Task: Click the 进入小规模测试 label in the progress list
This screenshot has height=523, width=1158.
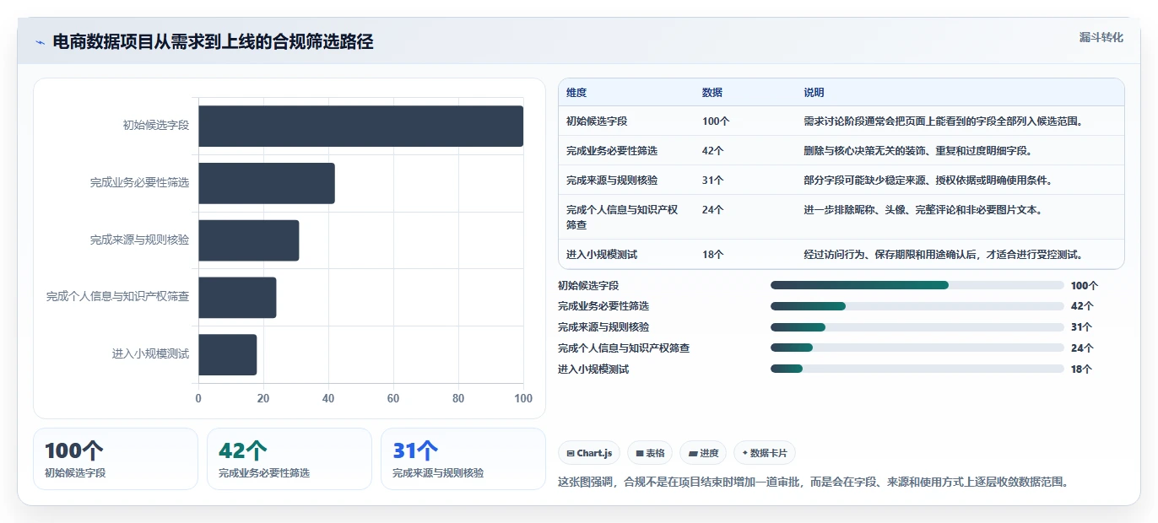Action: tap(593, 369)
